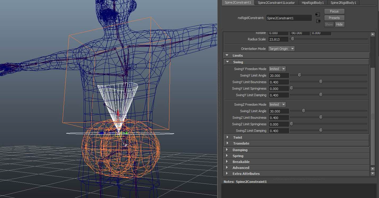The image size is (379, 198).
Task: Click the SwingY Limit Damping slider handle
Action: coord(321,95)
